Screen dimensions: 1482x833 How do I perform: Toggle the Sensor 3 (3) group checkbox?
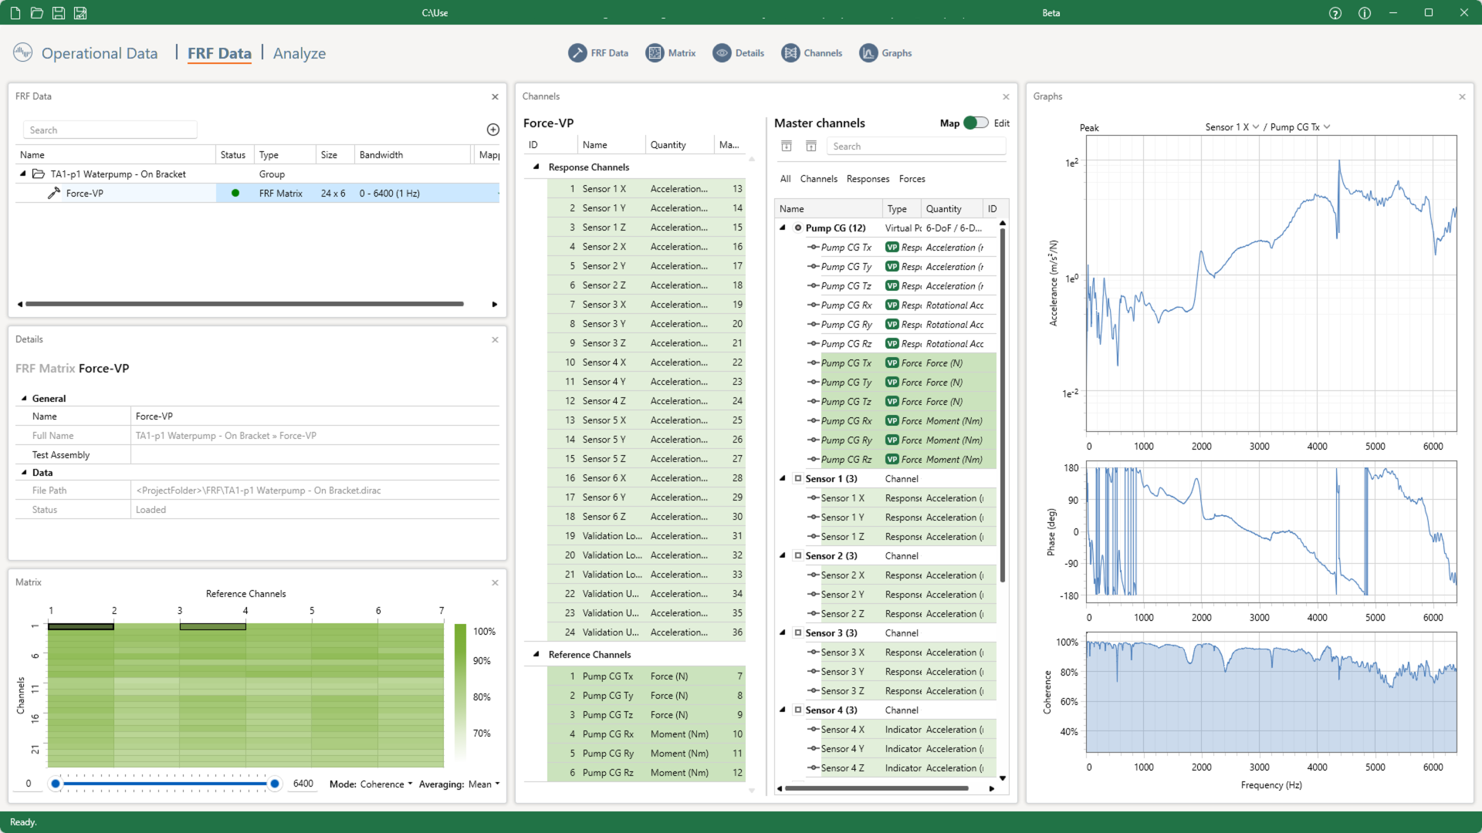(798, 633)
